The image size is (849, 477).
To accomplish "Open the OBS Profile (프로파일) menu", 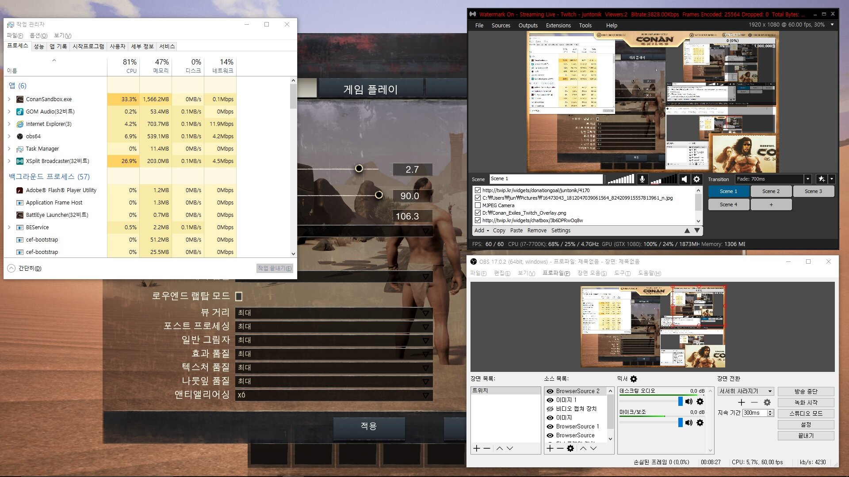I will [556, 273].
